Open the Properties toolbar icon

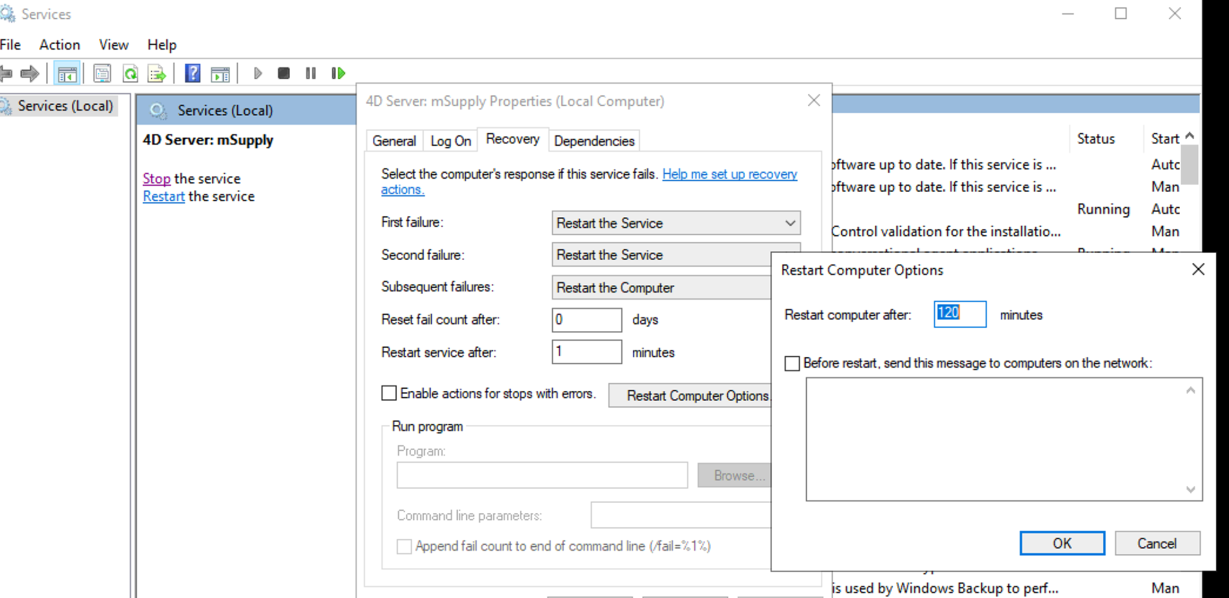point(102,74)
